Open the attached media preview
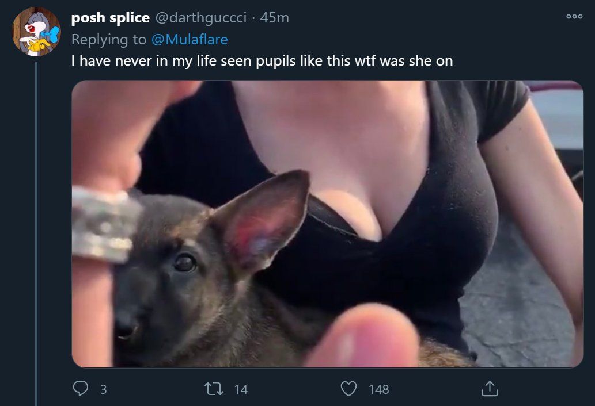 point(328,224)
